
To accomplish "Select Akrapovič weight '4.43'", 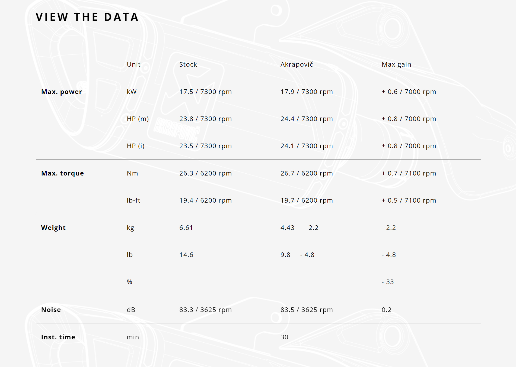I will [x=287, y=228].
